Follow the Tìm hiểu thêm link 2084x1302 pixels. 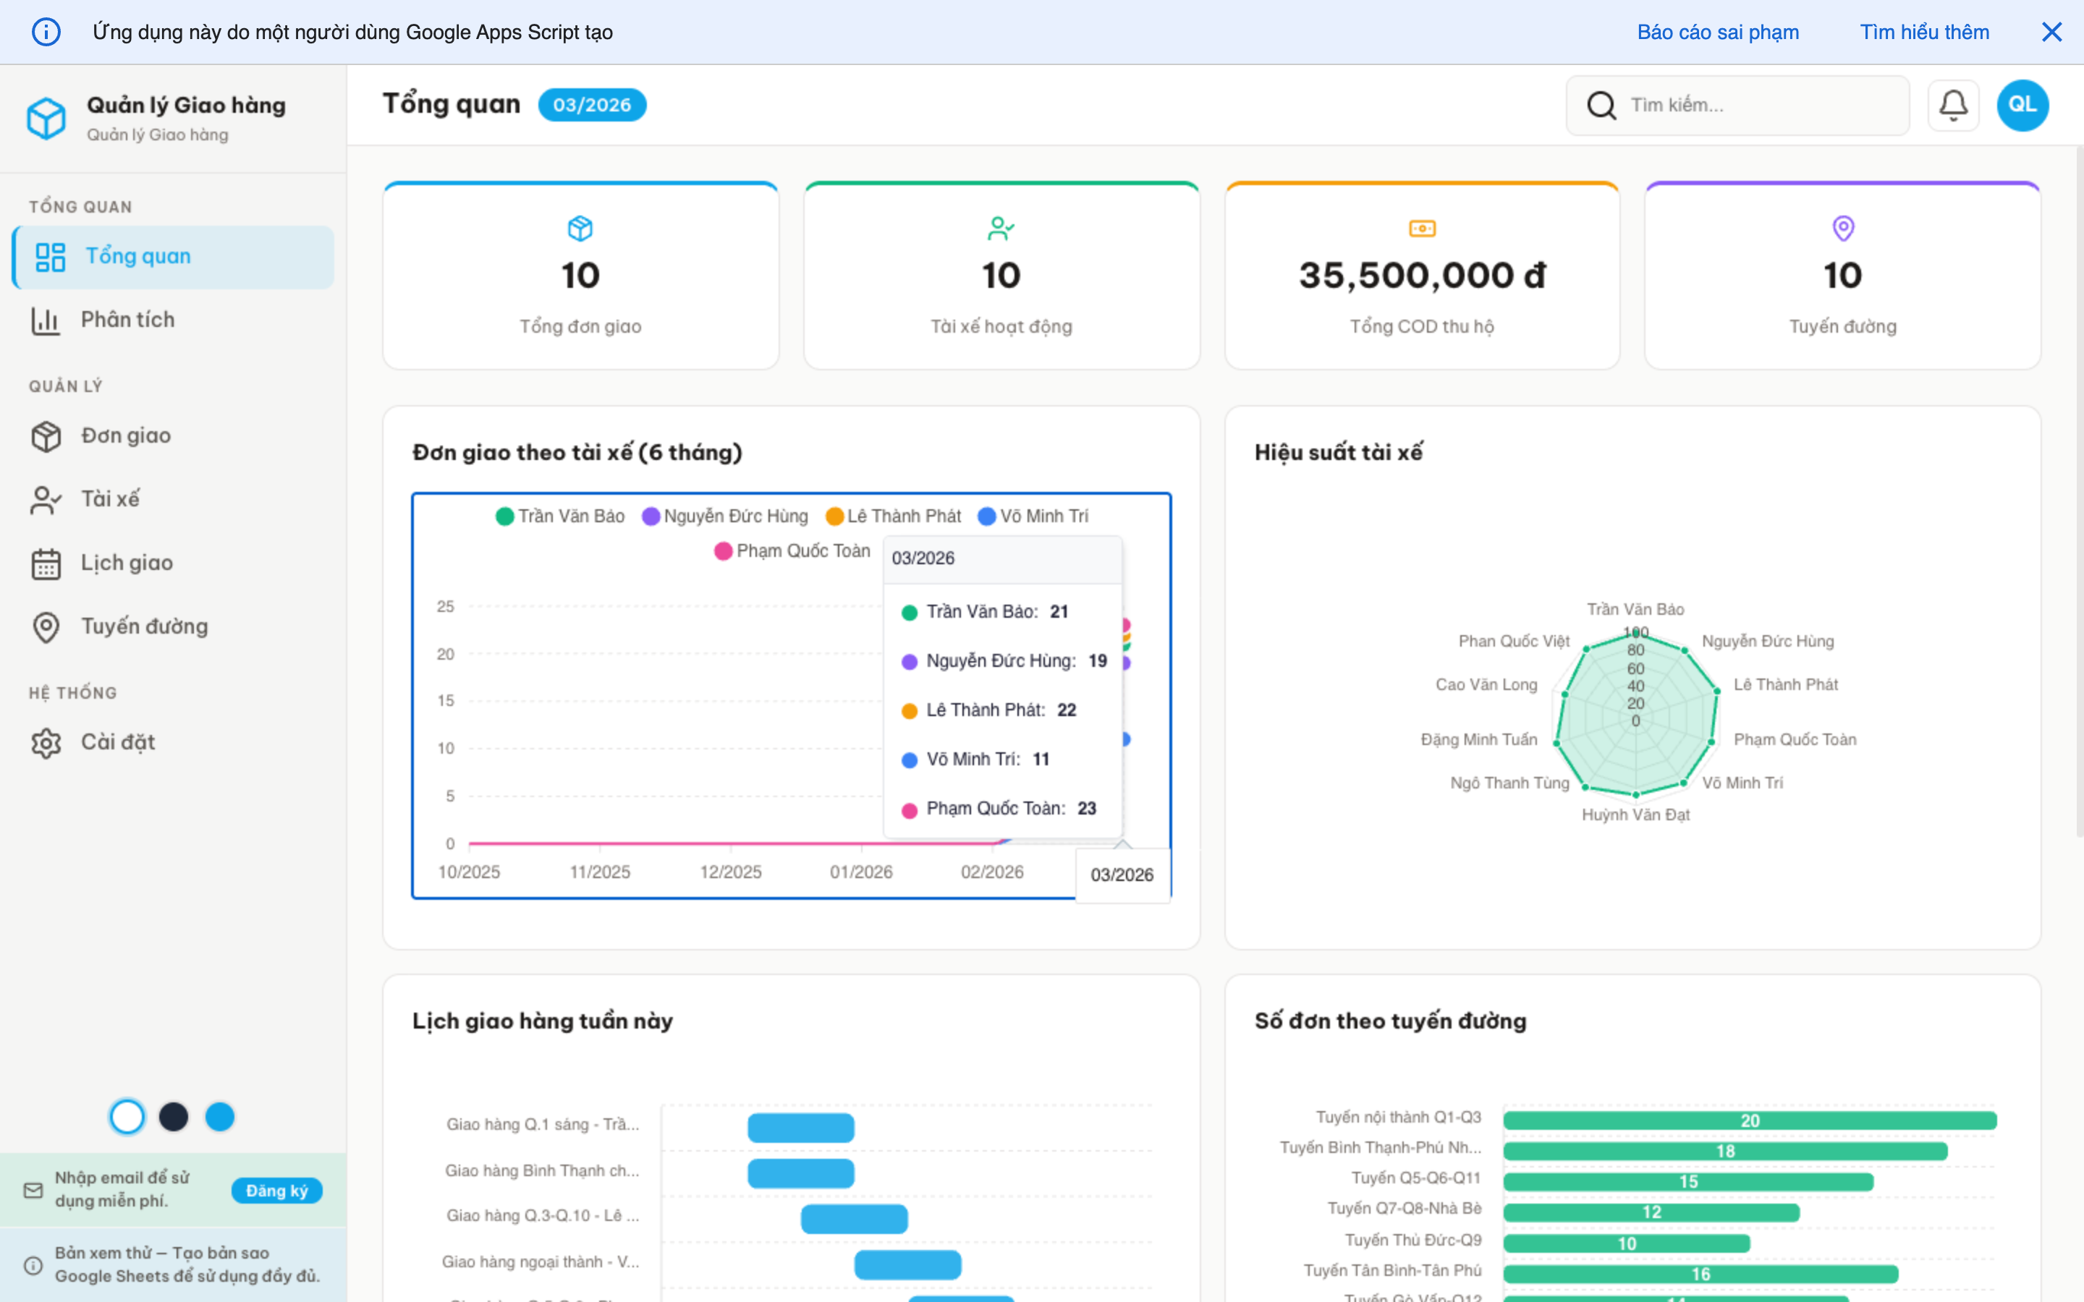[x=1924, y=32]
